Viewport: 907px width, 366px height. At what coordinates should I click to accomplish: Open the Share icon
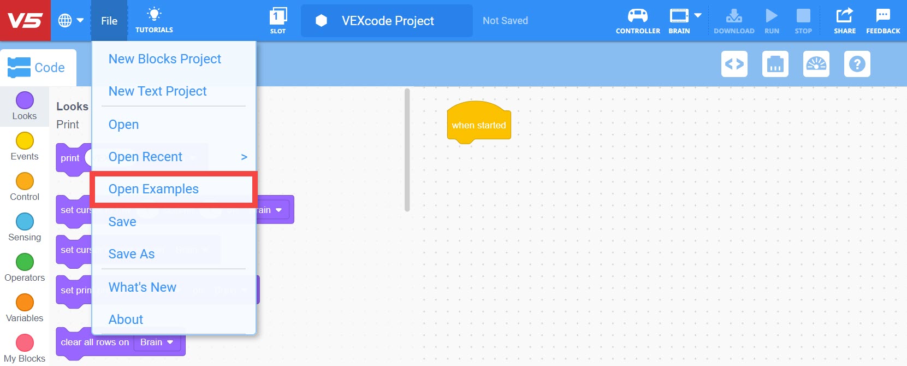coord(844,16)
